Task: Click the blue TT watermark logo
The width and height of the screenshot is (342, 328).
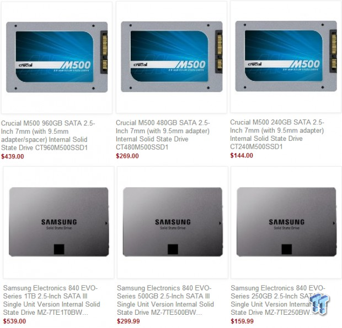Action: [319, 304]
